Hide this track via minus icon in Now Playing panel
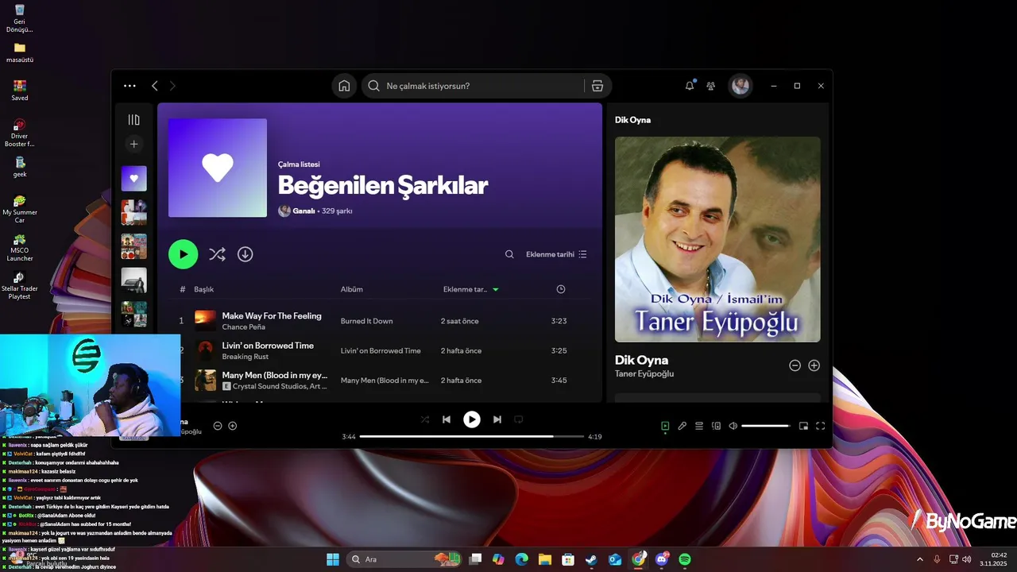The height and width of the screenshot is (572, 1017). point(795,365)
